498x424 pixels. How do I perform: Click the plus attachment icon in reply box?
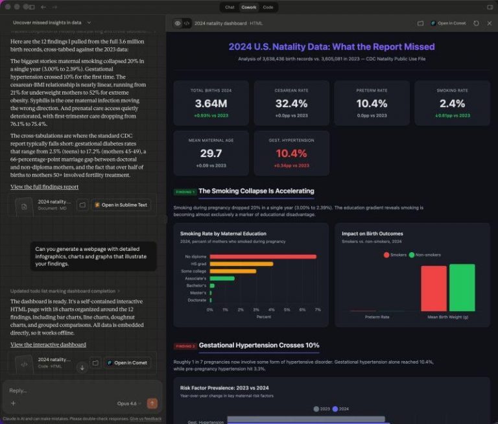tap(13, 403)
